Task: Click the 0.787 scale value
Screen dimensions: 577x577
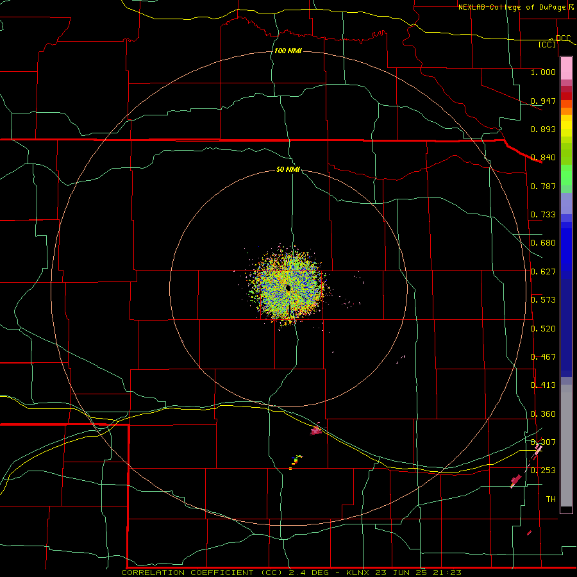Action: pos(543,186)
